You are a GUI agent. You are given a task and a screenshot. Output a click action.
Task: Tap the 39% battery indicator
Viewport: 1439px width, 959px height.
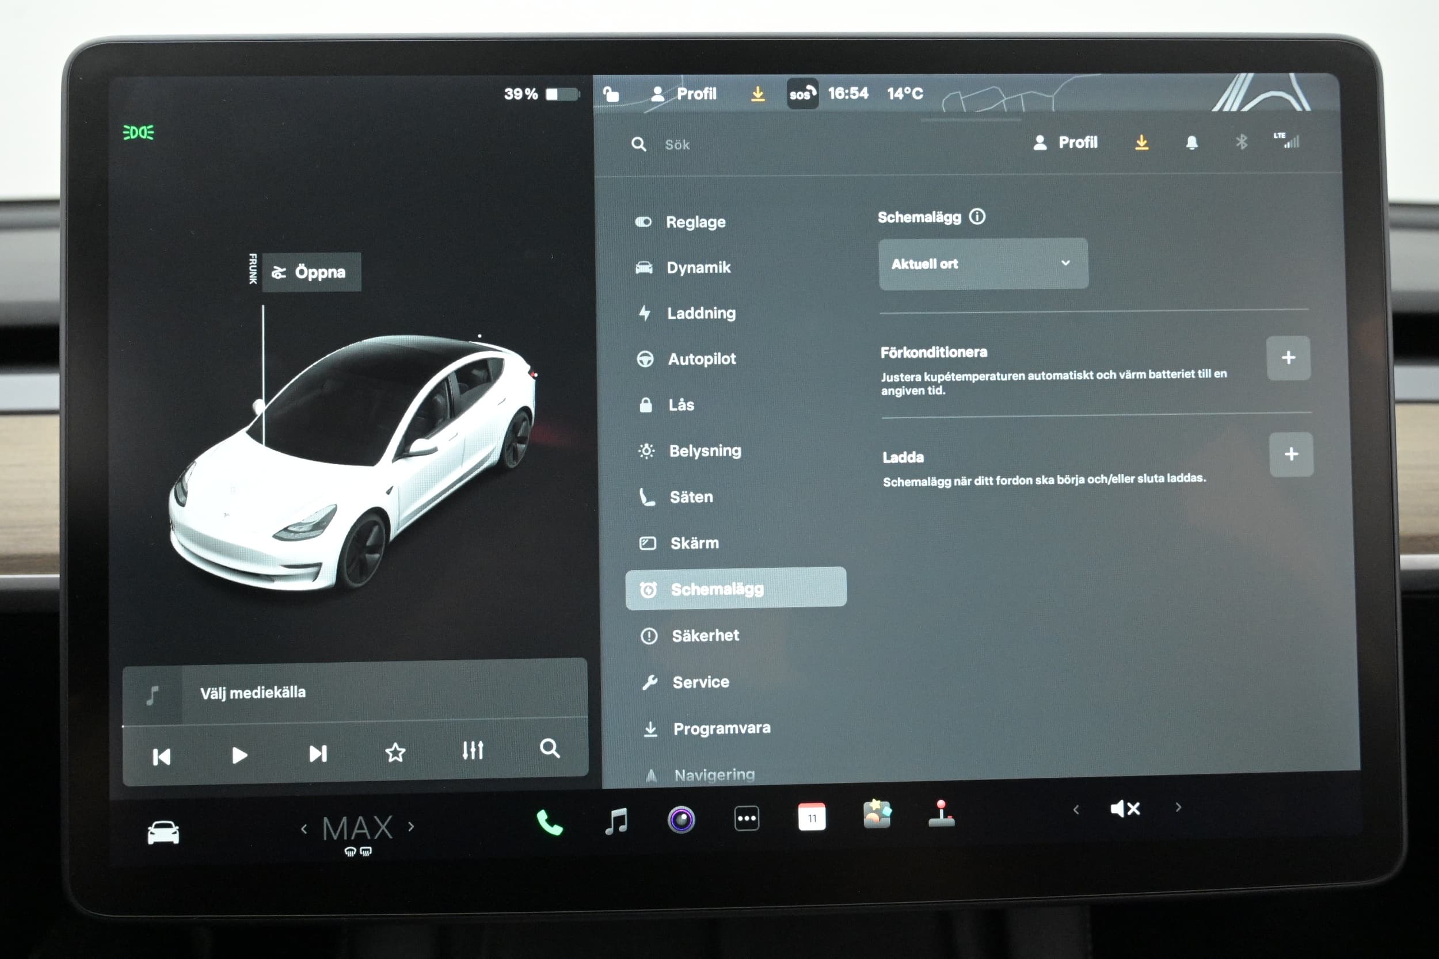(542, 94)
